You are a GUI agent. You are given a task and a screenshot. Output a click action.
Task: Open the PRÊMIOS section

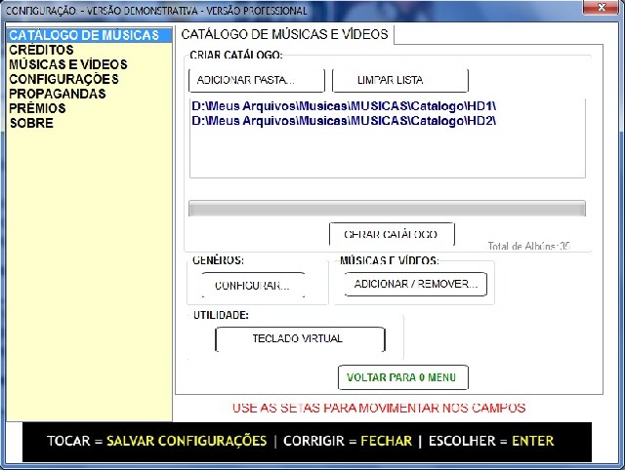37,108
